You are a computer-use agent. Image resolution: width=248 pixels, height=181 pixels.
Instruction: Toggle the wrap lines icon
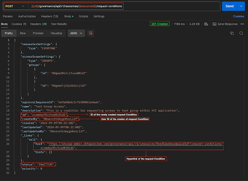91,33
